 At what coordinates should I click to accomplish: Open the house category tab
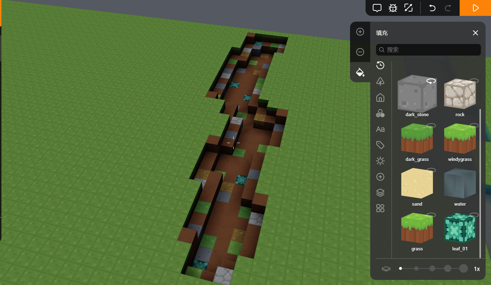click(x=380, y=97)
